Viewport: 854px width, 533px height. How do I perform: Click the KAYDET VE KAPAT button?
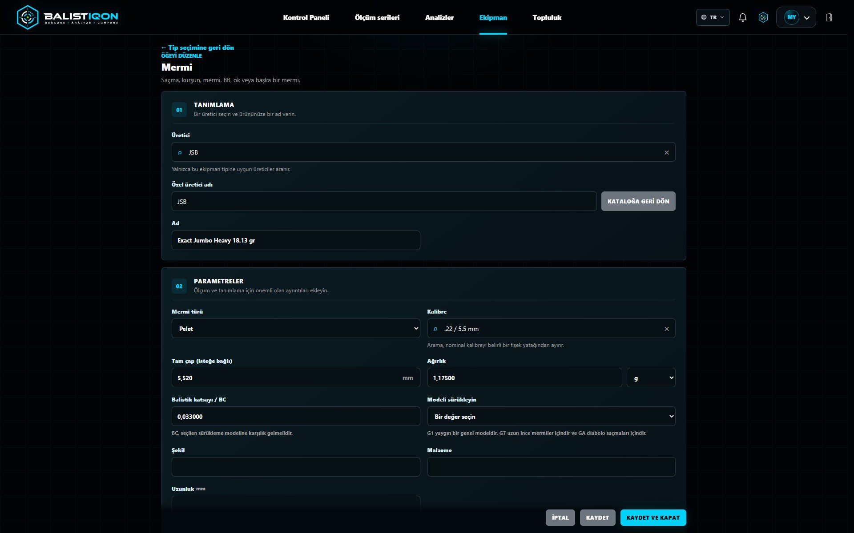(x=653, y=517)
